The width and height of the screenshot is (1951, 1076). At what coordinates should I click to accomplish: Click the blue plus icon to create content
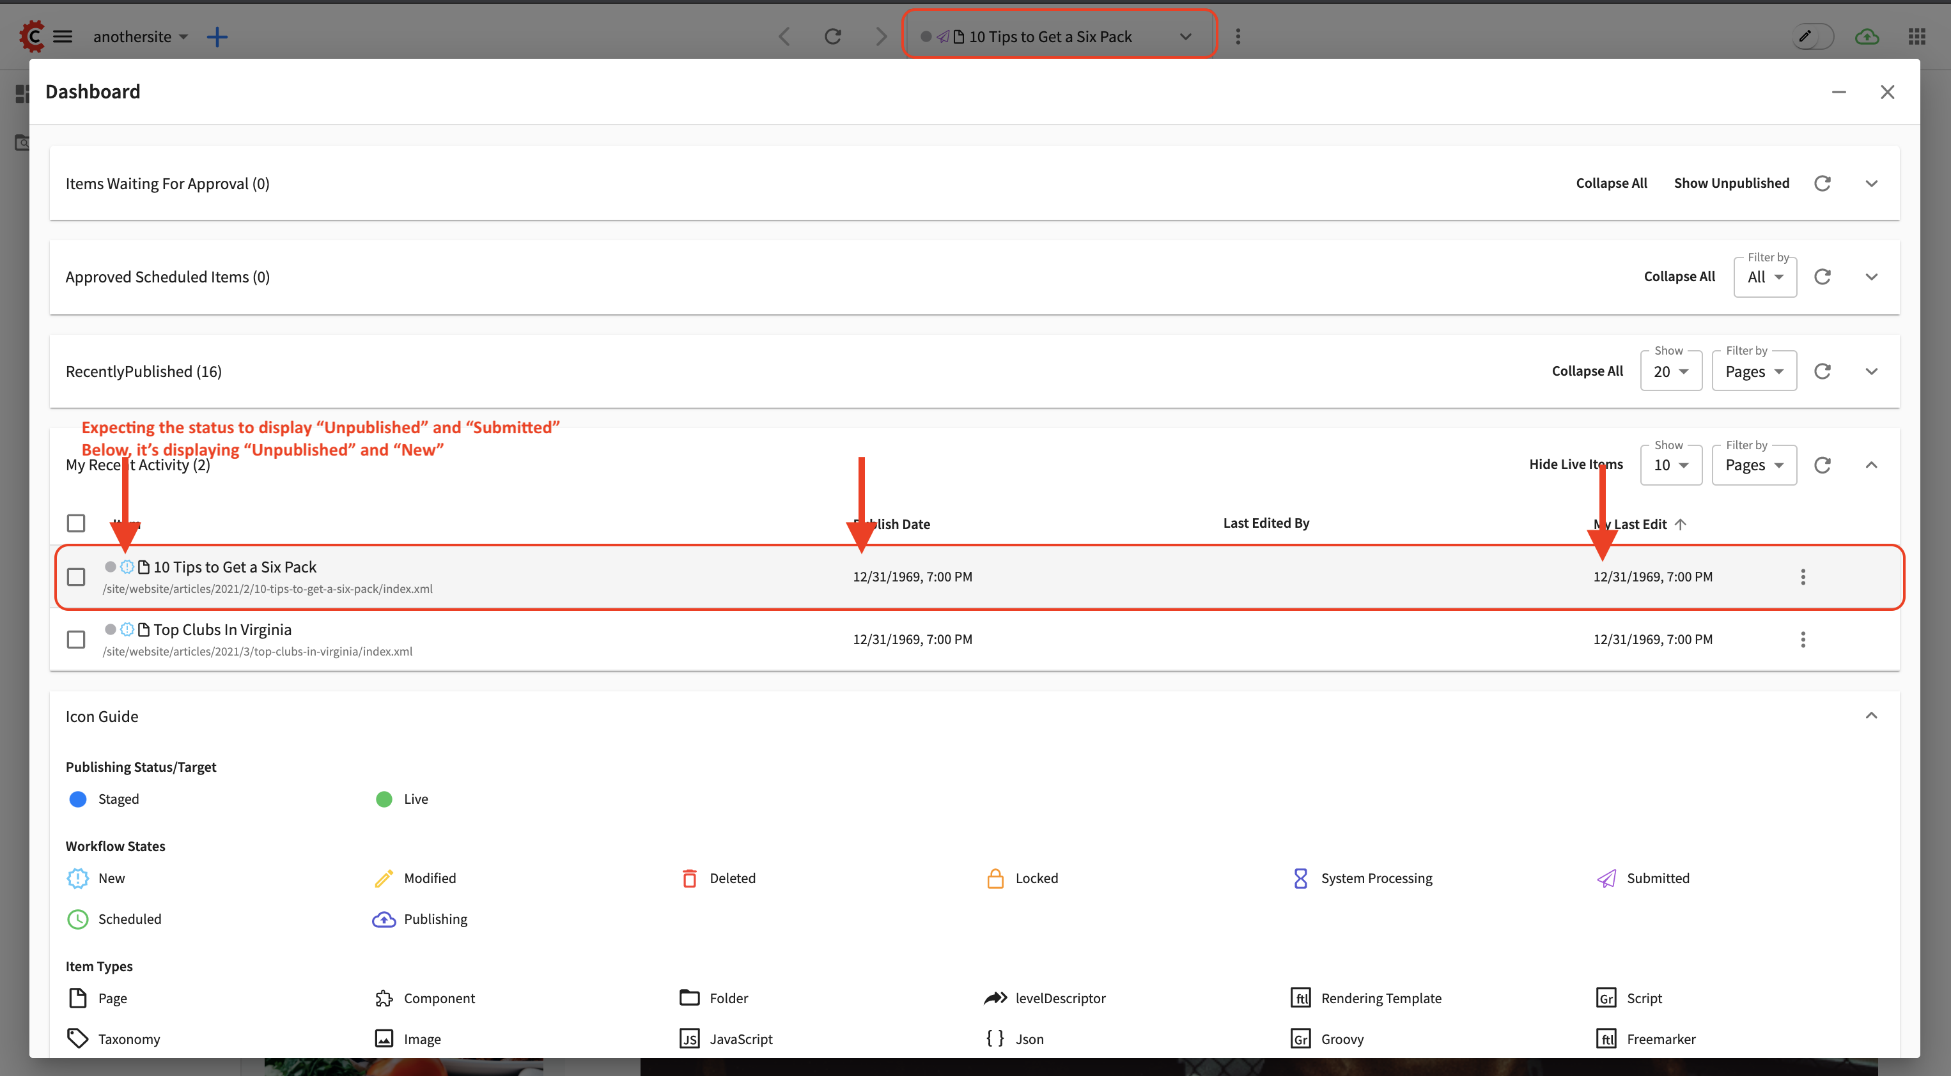pos(217,36)
